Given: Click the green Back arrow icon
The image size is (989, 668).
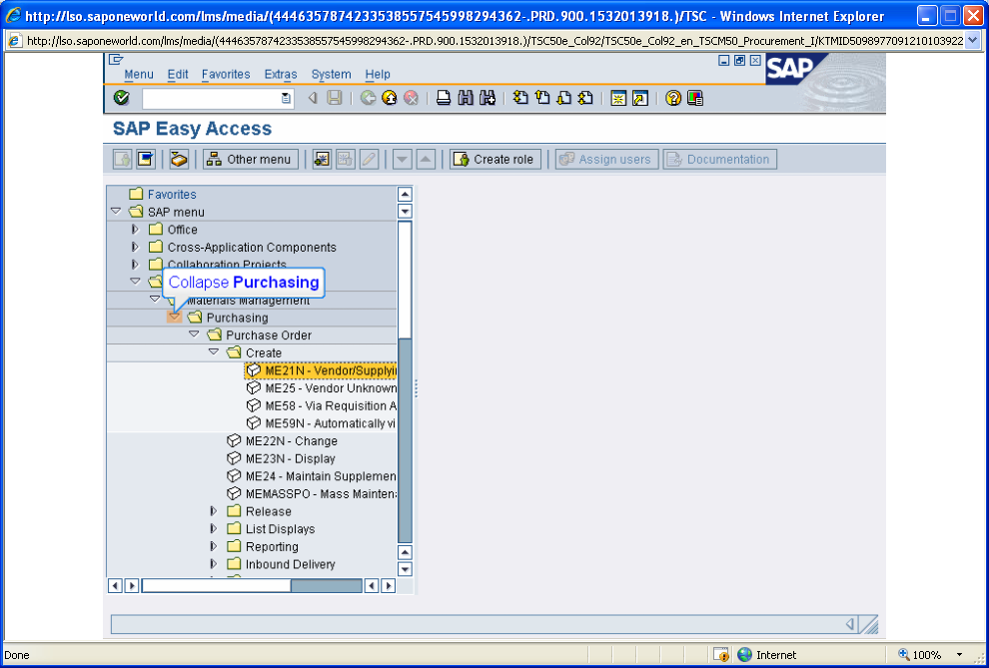Looking at the screenshot, I should [369, 98].
